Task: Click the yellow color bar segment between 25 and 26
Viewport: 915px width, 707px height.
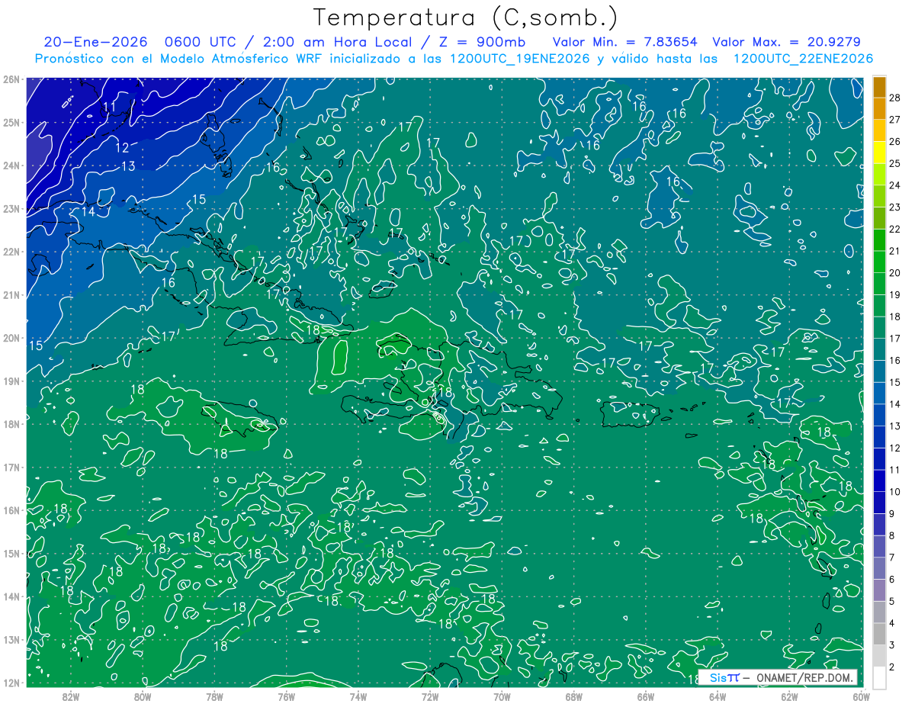Action: point(879,153)
